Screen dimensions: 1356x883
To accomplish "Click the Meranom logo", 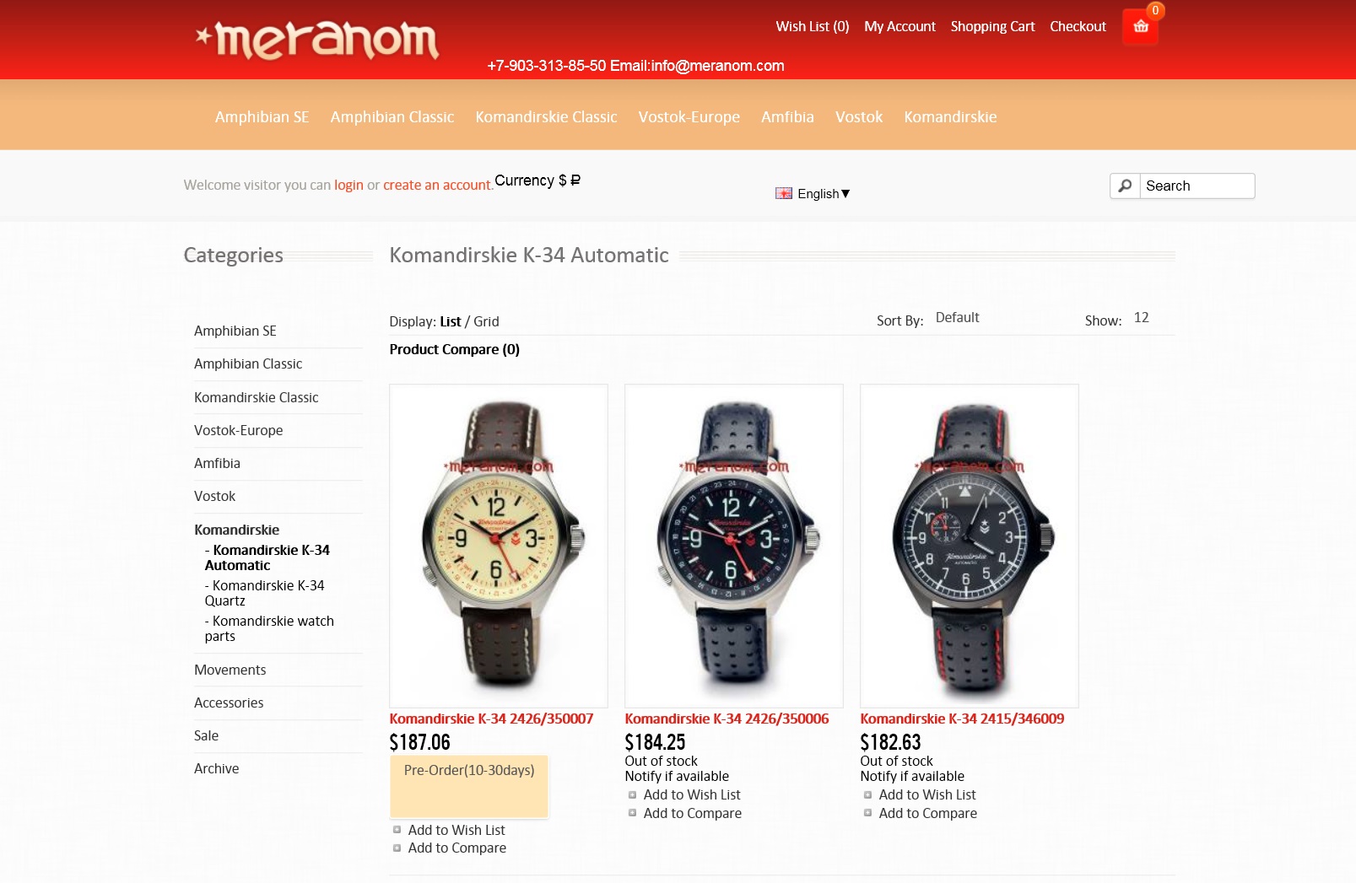I will pyautogui.click(x=317, y=40).
